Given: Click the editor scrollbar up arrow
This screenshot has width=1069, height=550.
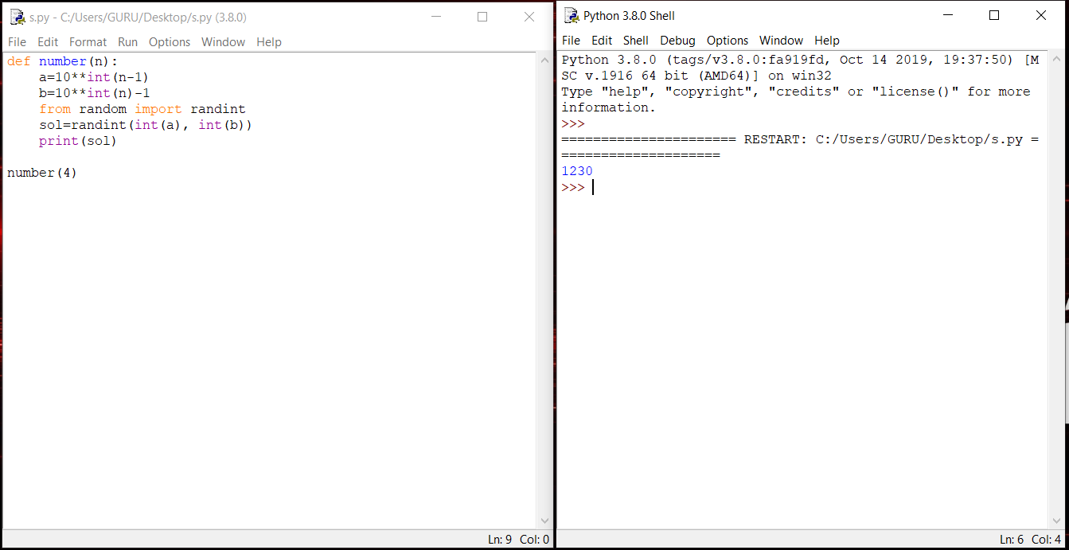Looking at the screenshot, I should pyautogui.click(x=544, y=59).
